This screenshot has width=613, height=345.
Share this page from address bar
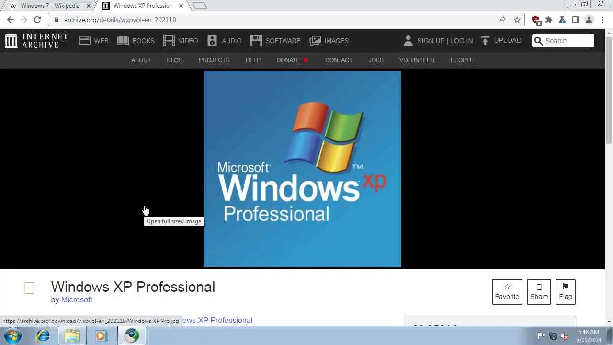click(x=502, y=20)
